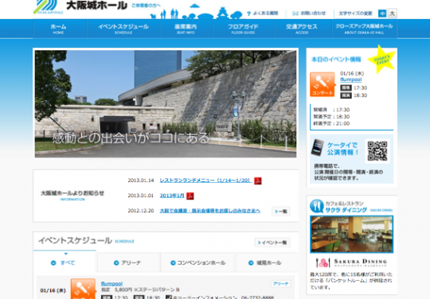Screen dimensions: 430x299
Task: Click the fork-and-knife サクラ ダイニング icon
Action: (317, 206)
